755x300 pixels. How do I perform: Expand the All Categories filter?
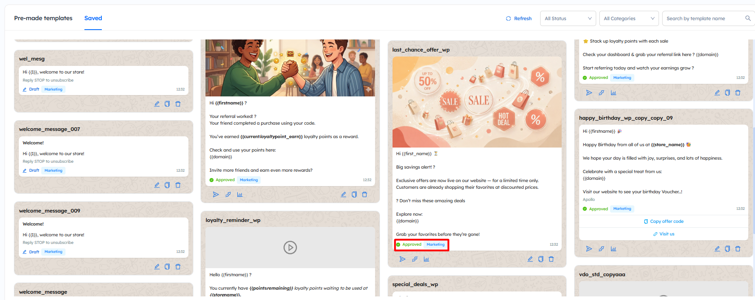628,18
